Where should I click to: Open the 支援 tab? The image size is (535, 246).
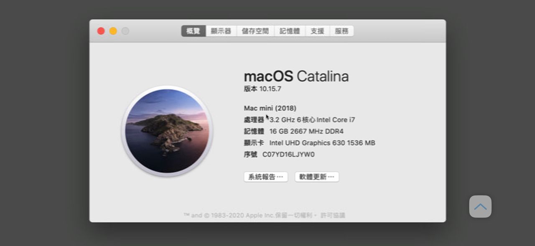317,31
